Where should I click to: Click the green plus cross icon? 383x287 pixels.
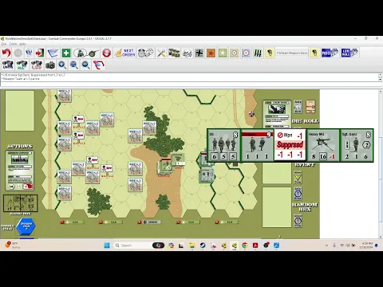point(66,53)
